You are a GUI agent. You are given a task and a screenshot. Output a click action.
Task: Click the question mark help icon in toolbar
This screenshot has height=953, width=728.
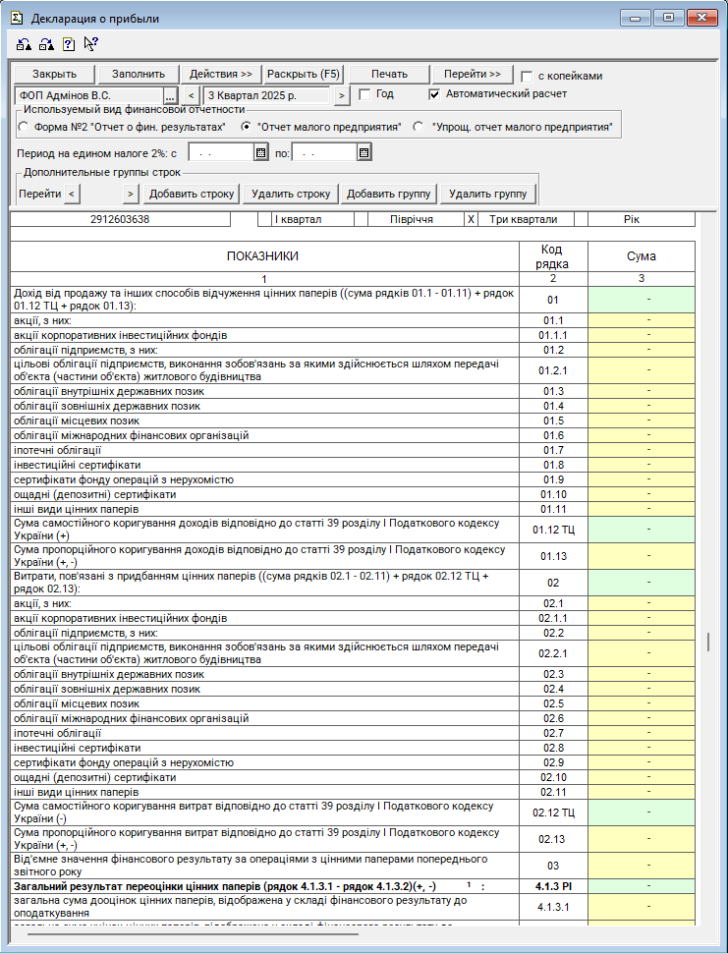[x=68, y=43]
